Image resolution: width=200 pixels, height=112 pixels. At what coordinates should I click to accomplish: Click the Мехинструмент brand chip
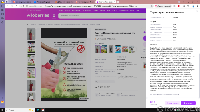[101, 30]
